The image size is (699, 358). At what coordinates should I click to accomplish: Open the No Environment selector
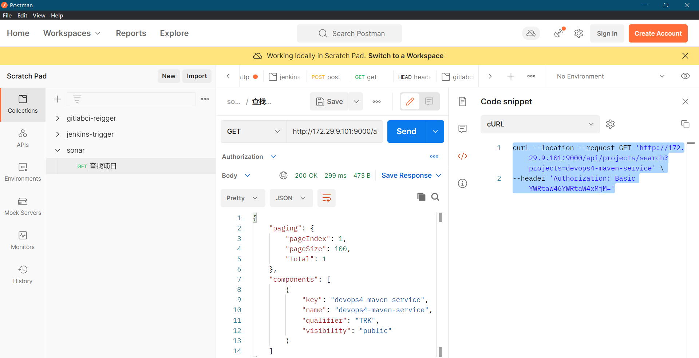[611, 76]
